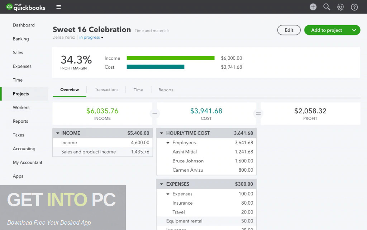The image size is (367, 230).
Task: Open Taxes from the sidebar
Action: pyautogui.click(x=18, y=135)
